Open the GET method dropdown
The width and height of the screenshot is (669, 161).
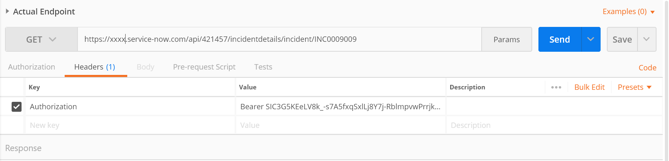click(x=41, y=39)
